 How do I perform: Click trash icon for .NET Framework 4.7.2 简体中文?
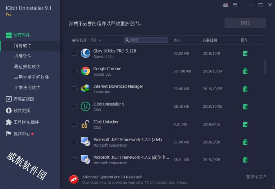coord(245,160)
